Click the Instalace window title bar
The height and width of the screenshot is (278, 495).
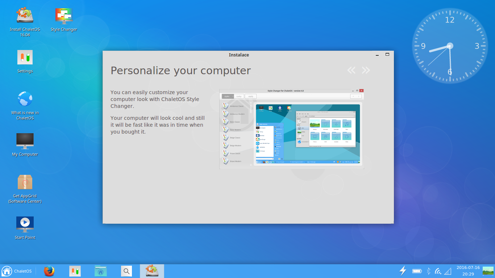(239, 55)
